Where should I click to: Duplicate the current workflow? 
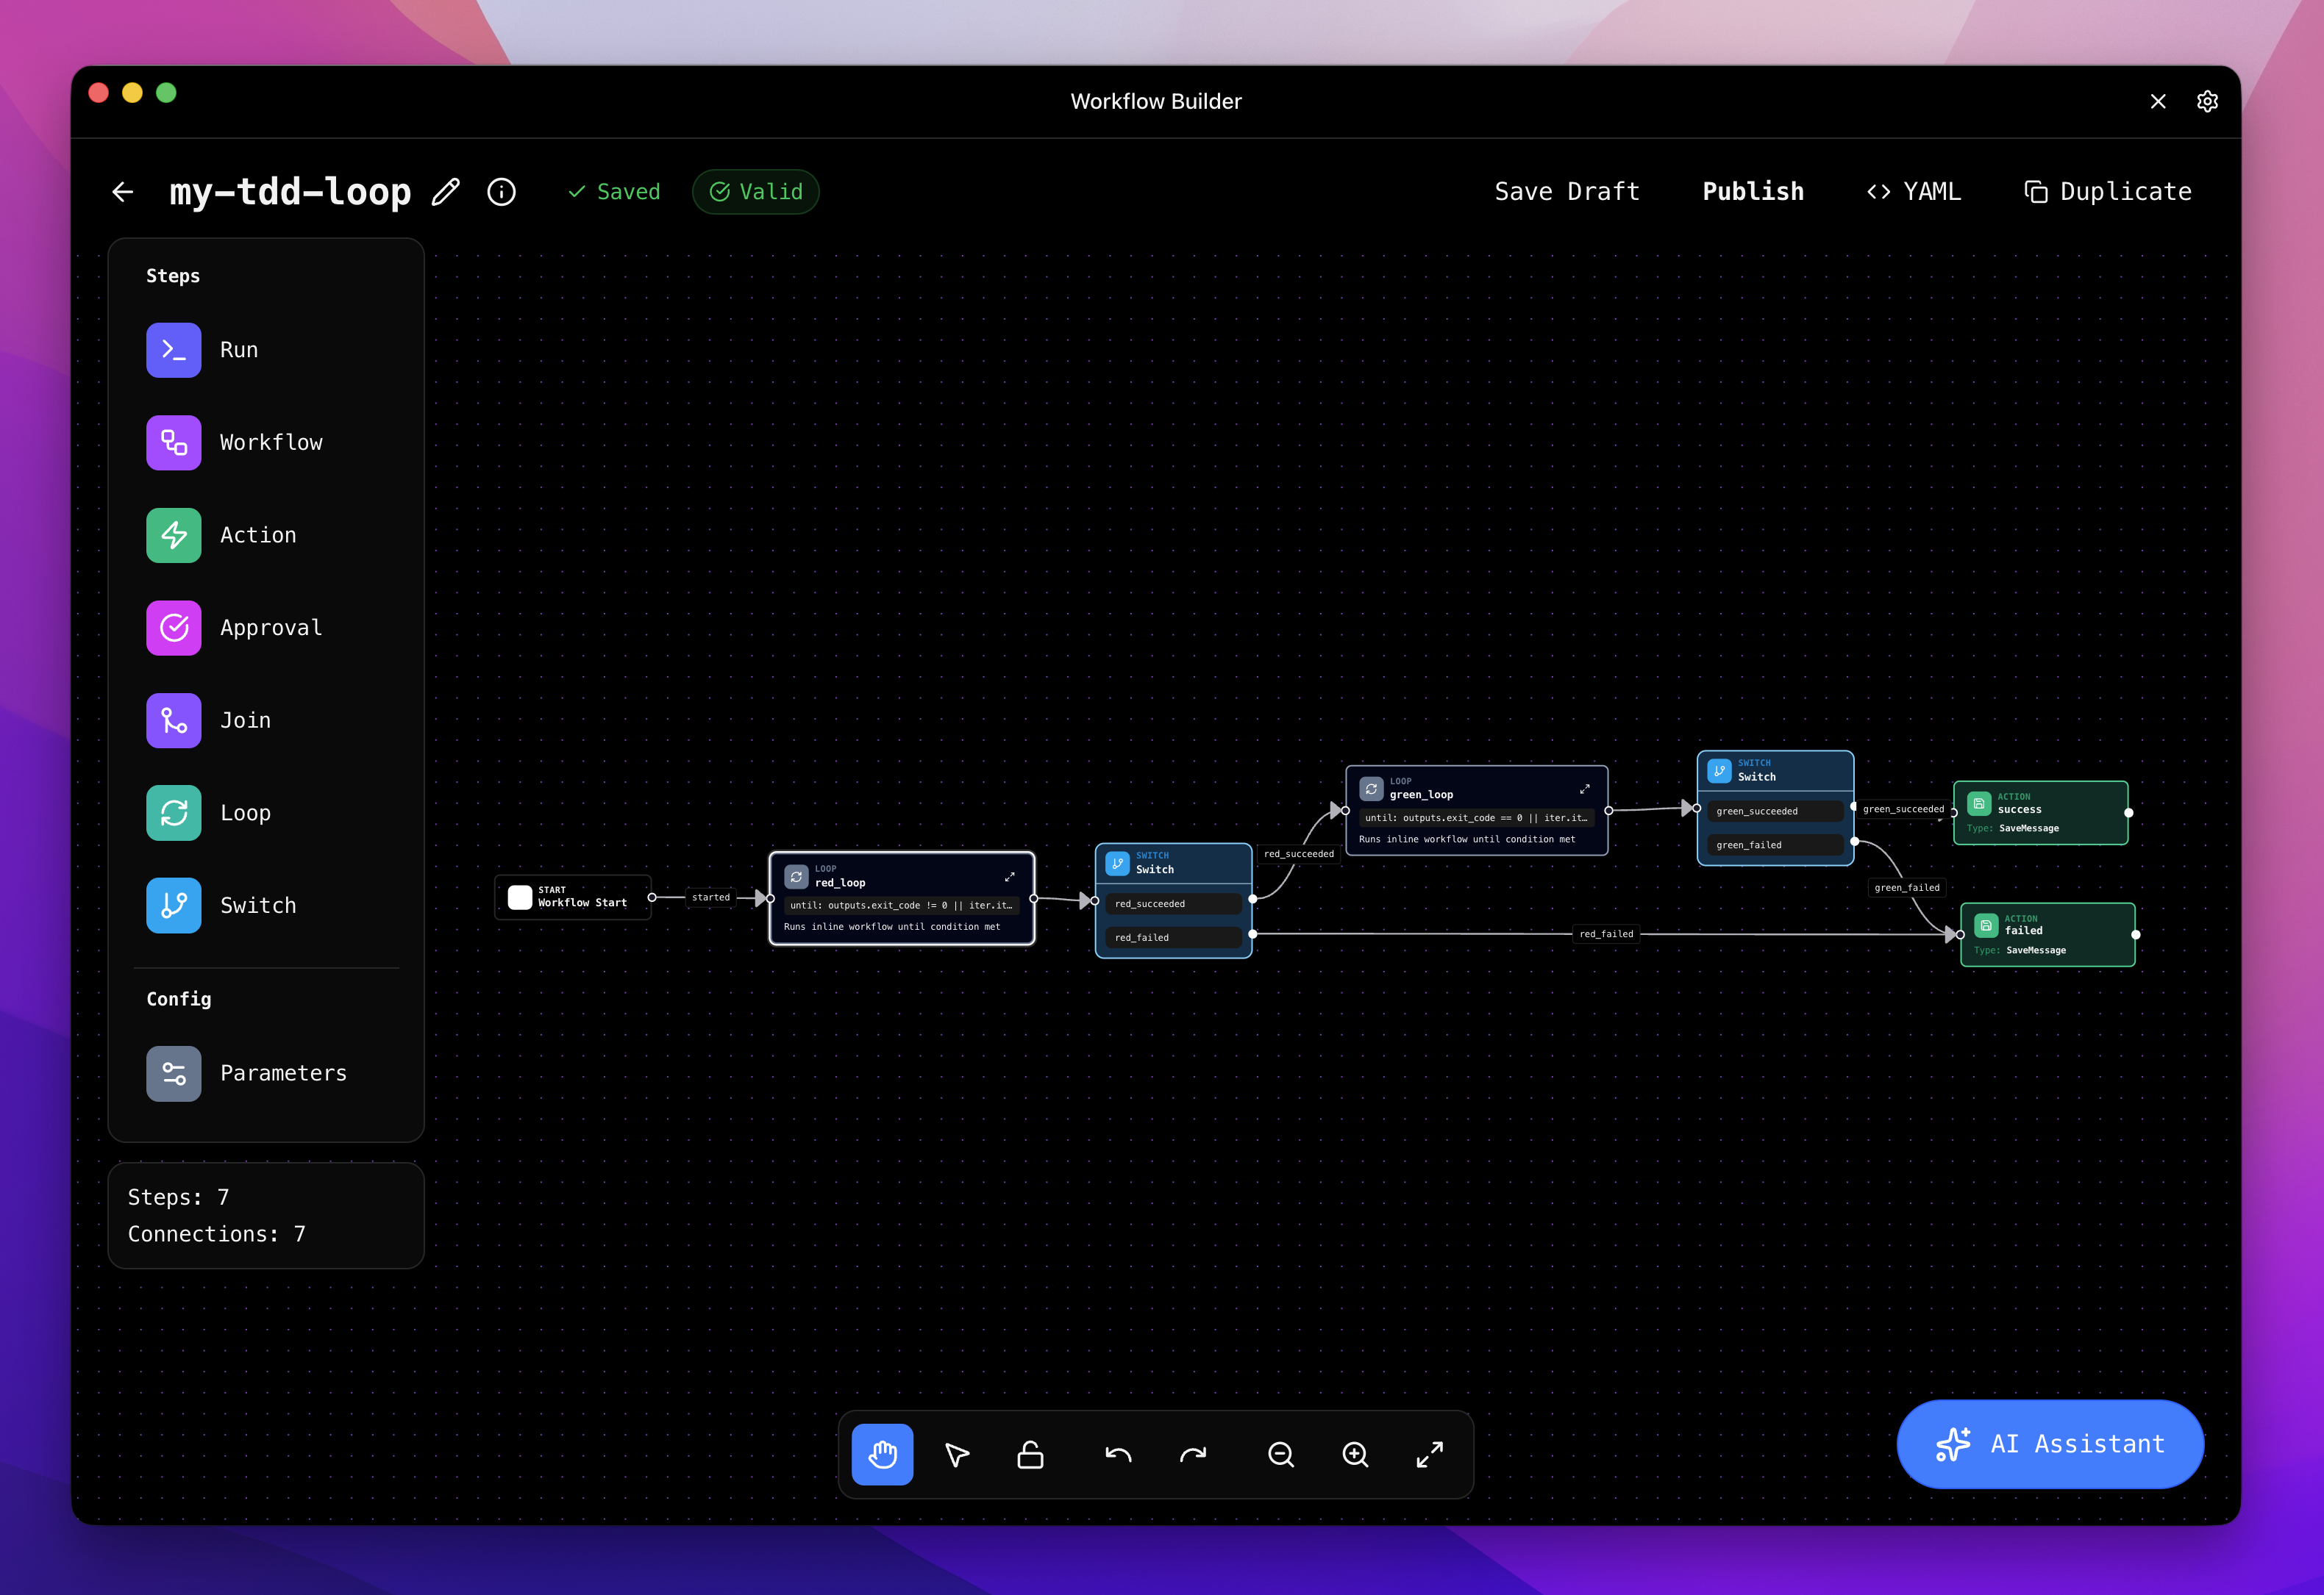pyautogui.click(x=2105, y=191)
